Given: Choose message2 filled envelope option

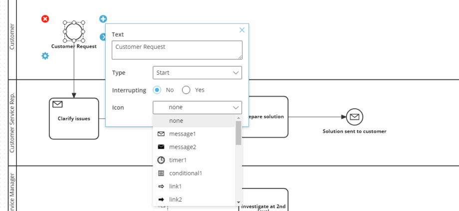Looking at the screenshot, I should tap(182, 147).
